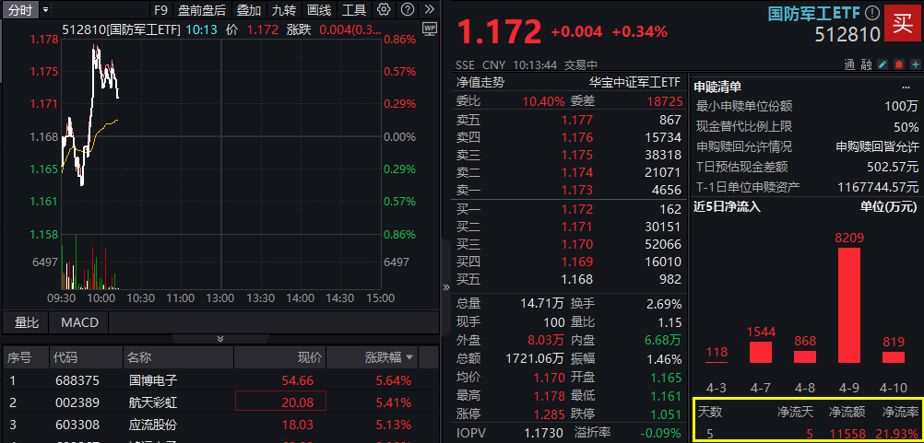The width and height of the screenshot is (924, 443).
Task: Click the 买一 price 1.172
Action: pyautogui.click(x=577, y=209)
